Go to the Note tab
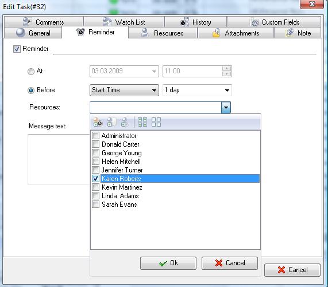Screen dimensions: 328x287 (298, 33)
